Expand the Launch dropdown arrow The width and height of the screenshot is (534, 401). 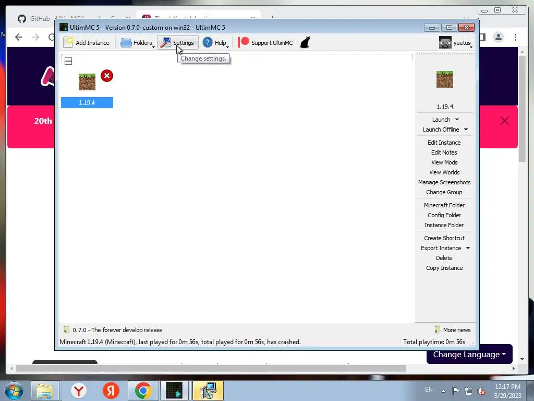pyautogui.click(x=457, y=120)
